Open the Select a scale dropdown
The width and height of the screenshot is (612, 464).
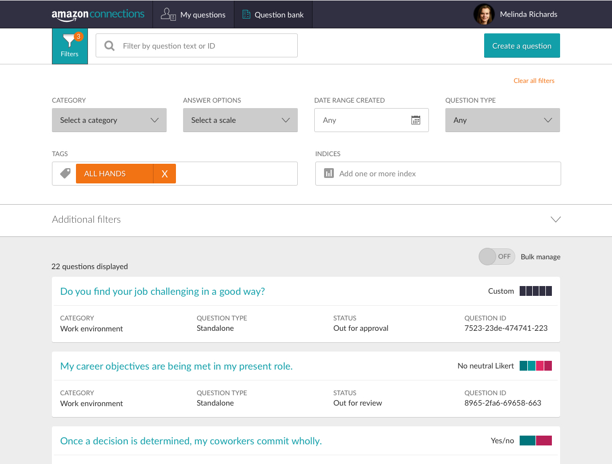tap(240, 120)
